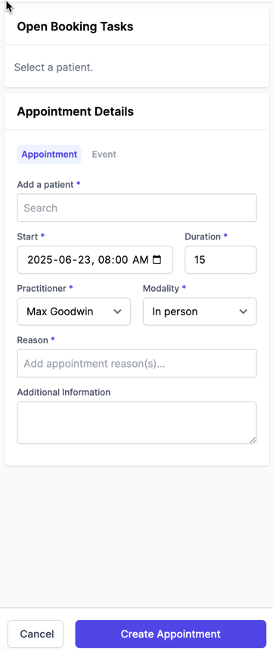The width and height of the screenshot is (273, 651).
Task: Click the Create Appointment button
Action: point(170,634)
